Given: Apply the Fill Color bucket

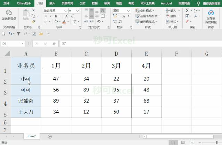Looking at the screenshot, I should [56, 22].
